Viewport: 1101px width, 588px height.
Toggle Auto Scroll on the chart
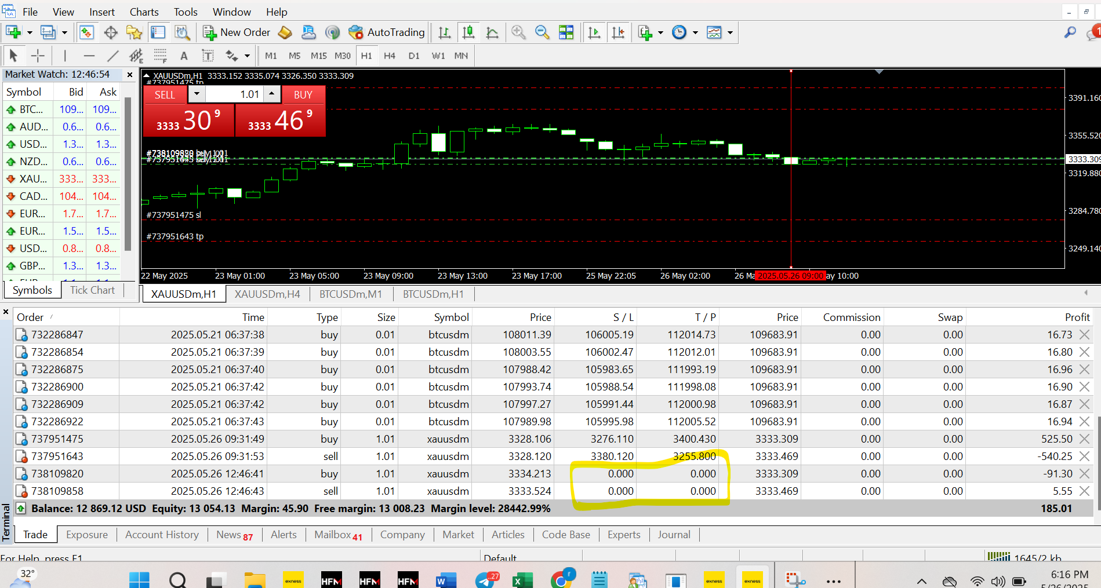pos(594,32)
